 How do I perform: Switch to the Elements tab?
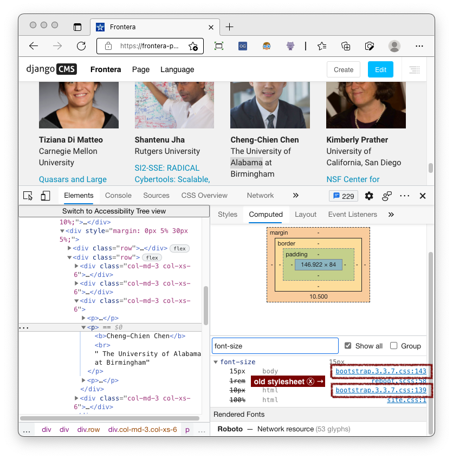79,196
